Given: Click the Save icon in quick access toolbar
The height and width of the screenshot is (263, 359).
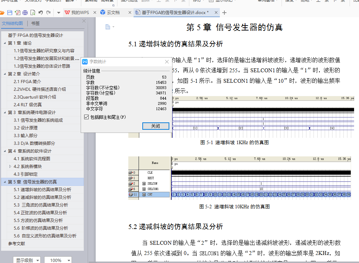Looking at the screenshot, I should (x=9, y=13).
